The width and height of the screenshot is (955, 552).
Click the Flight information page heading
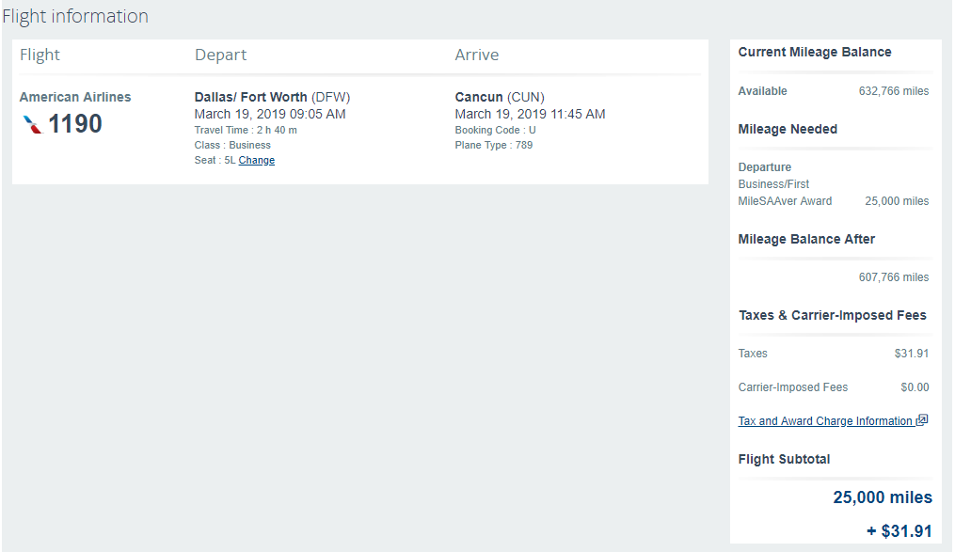coord(75,17)
